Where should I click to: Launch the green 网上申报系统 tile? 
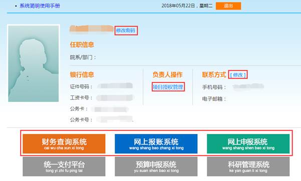[x=248, y=143]
